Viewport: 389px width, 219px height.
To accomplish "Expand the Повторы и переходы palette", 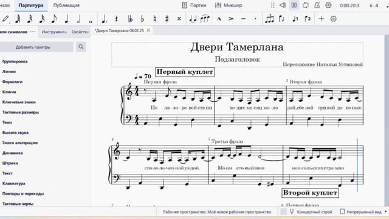I will pyautogui.click(x=23, y=193).
